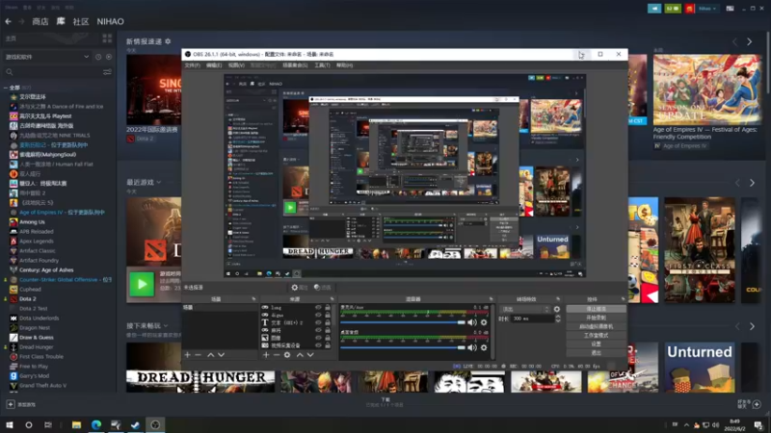Open Steam from the Windows taskbar
Viewport: 771px width, 433px height.
pyautogui.click(x=135, y=424)
